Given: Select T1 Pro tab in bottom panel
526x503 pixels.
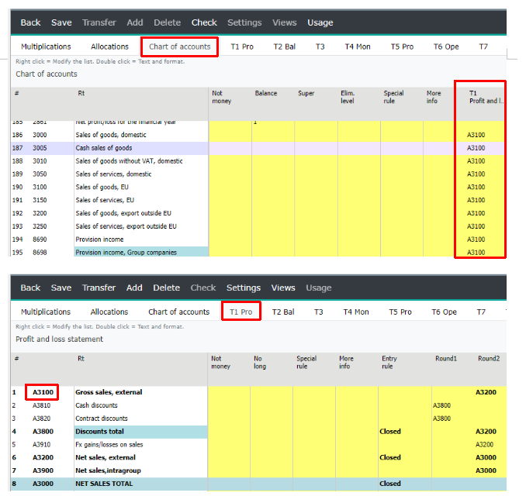Looking at the screenshot, I should pyautogui.click(x=241, y=312).
